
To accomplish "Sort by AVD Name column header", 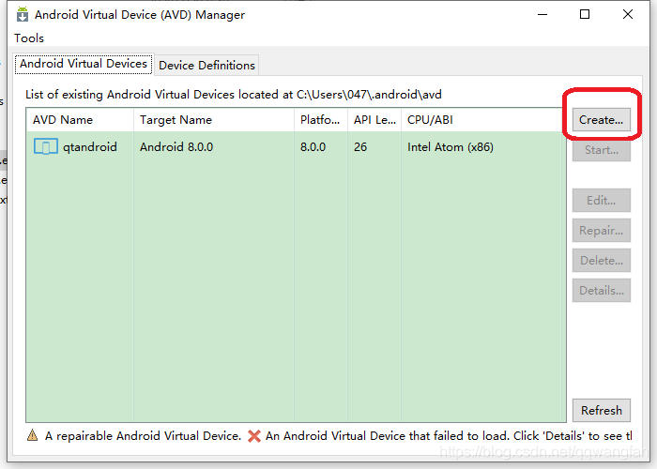I will pyautogui.click(x=80, y=120).
